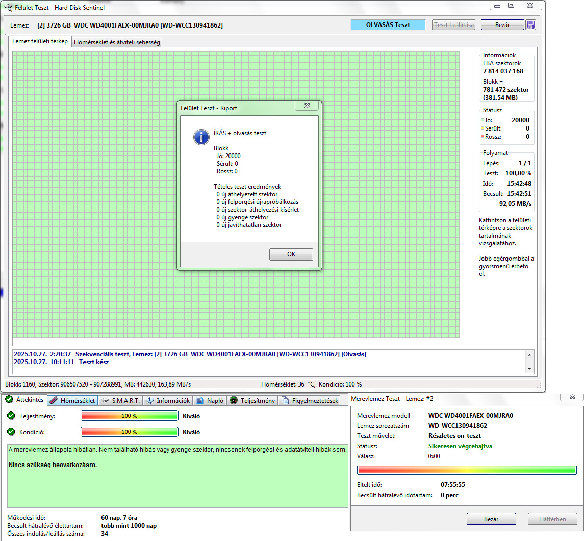Click Bezár in the Merevlemez Teszt dialog
Image resolution: width=584 pixels, height=541 pixels.
pos(491,519)
